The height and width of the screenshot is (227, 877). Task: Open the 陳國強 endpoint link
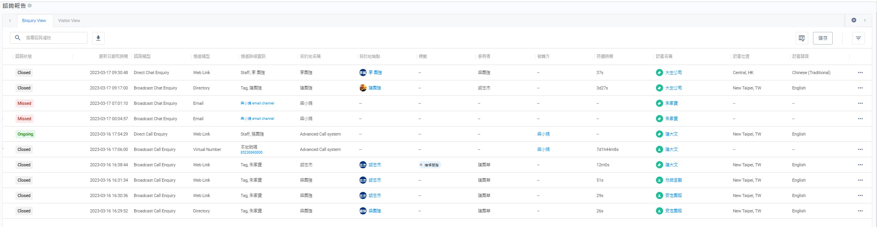click(374, 88)
